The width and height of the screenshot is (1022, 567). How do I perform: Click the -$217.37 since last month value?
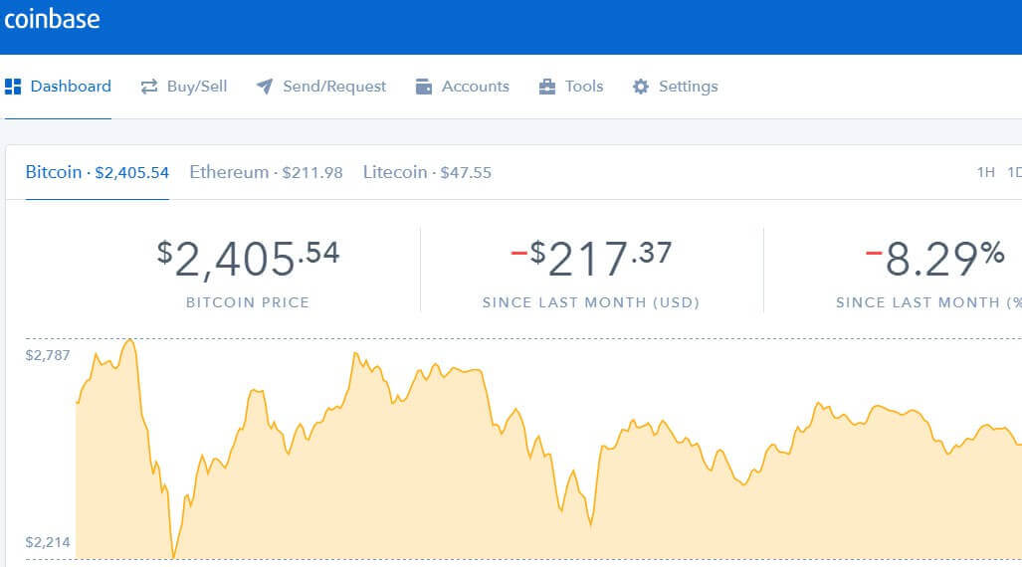591,260
